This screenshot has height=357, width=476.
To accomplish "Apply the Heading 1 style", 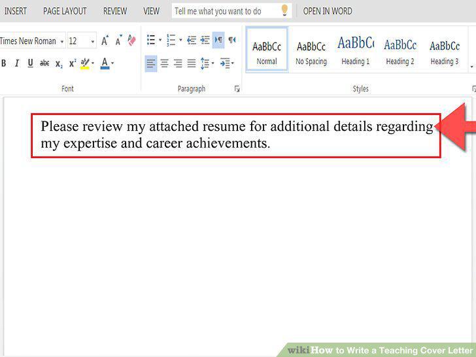I will [356, 50].
